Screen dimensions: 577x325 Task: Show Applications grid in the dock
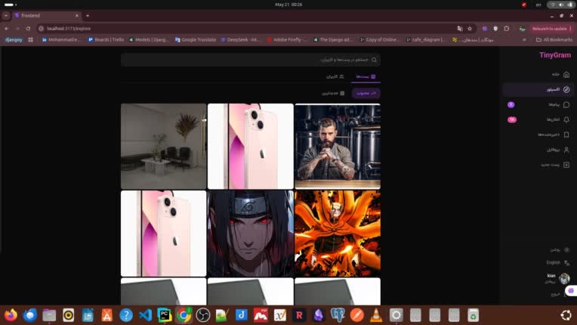(566, 315)
